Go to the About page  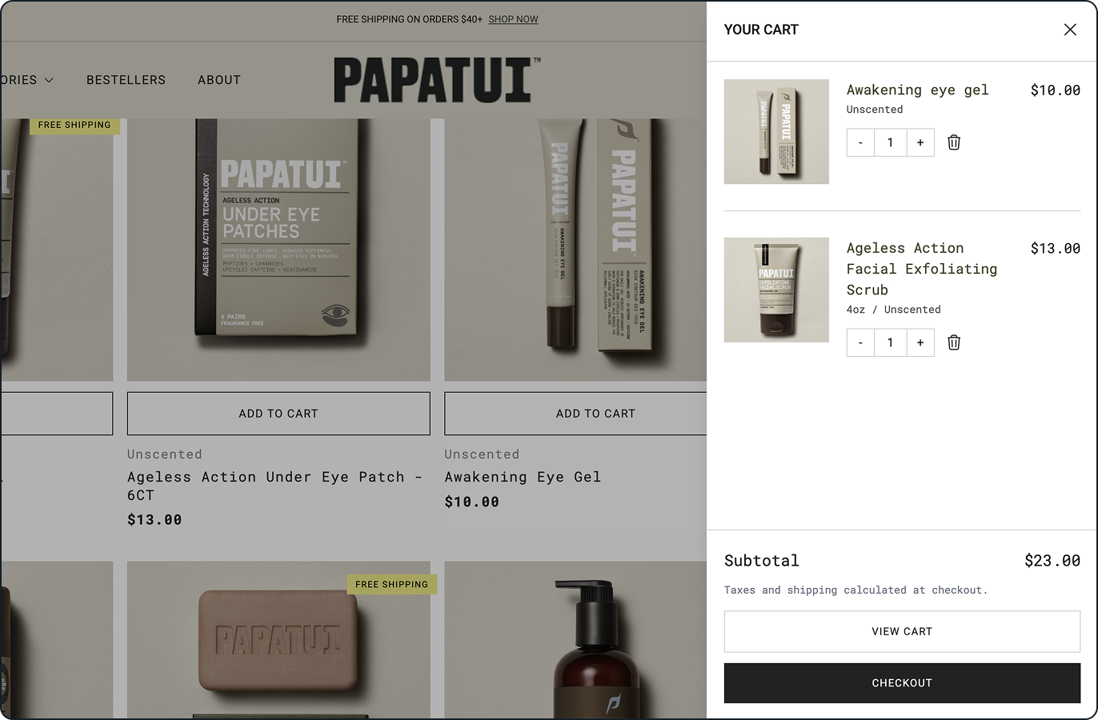point(219,80)
